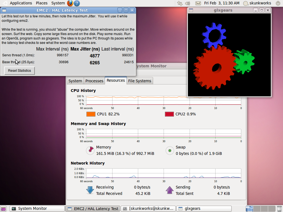283x212 pixels.
Task: Change the CPU1 orange color swatch
Action: point(91,114)
